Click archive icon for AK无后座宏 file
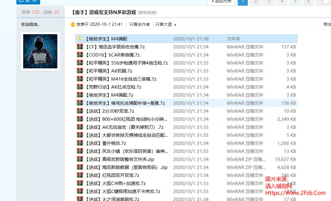Screen dimensions: 331x201 (80, 127)
